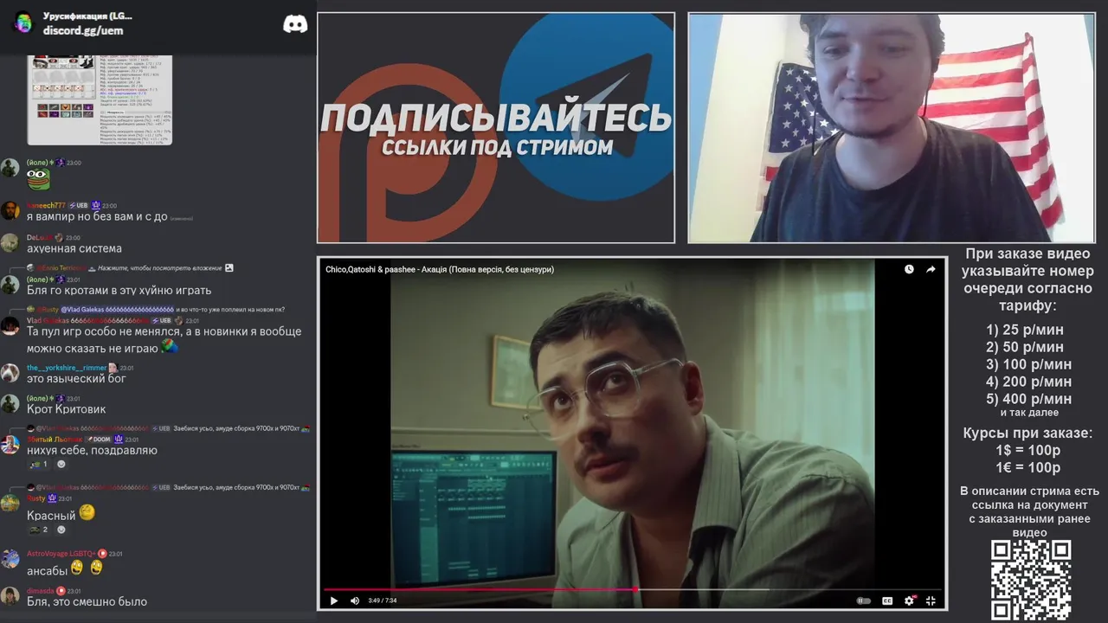
Task: Select 'Бля, это смешно было' message
Action: 87,602
